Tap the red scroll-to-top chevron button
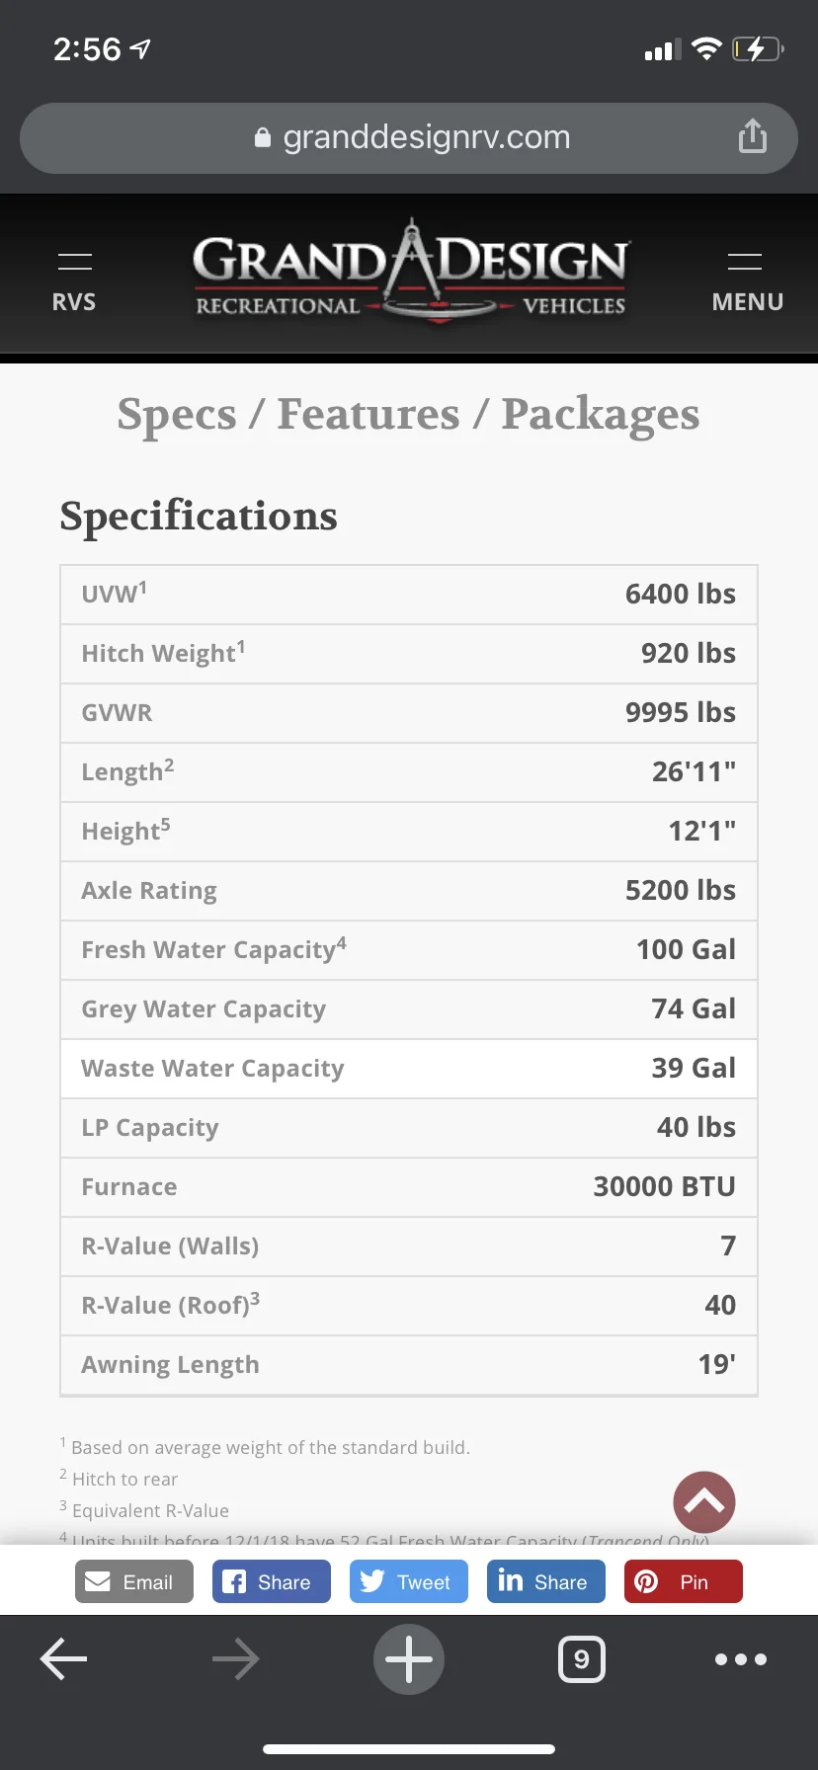Image resolution: width=818 pixels, height=1770 pixels. pyautogui.click(x=704, y=1502)
